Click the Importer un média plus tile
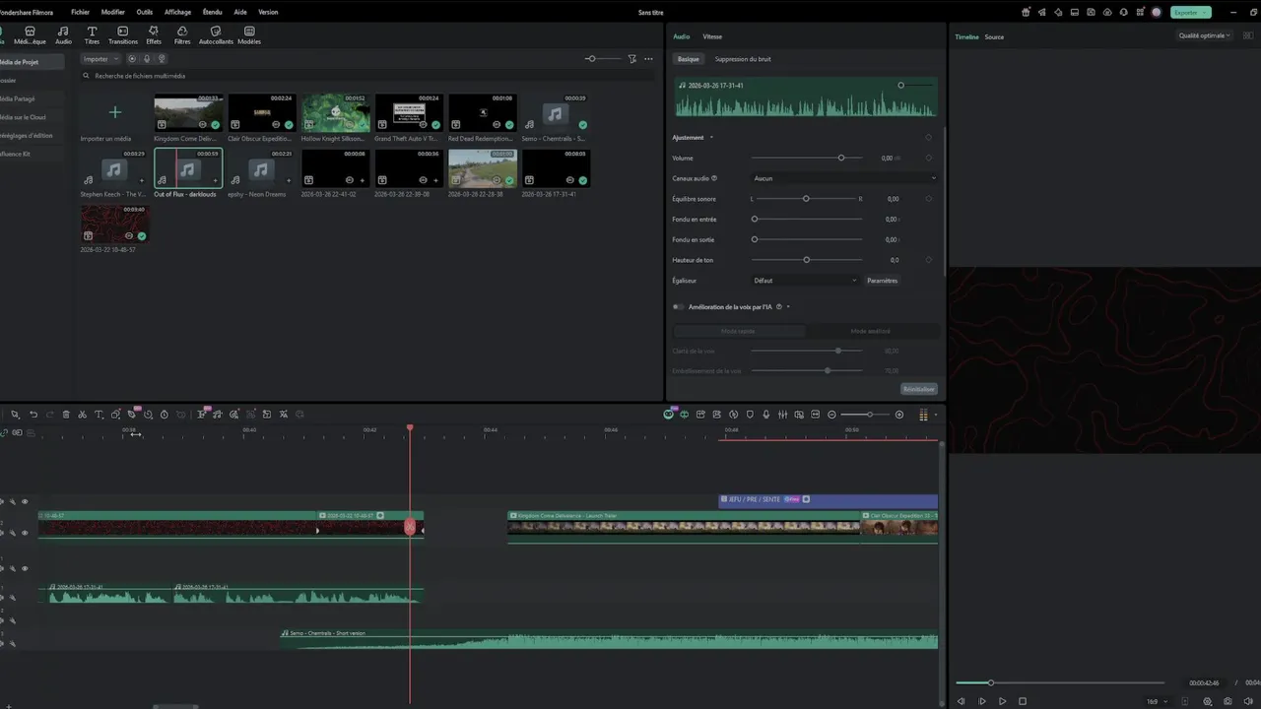Screen dimensions: 1261x709 pyautogui.click(x=114, y=112)
